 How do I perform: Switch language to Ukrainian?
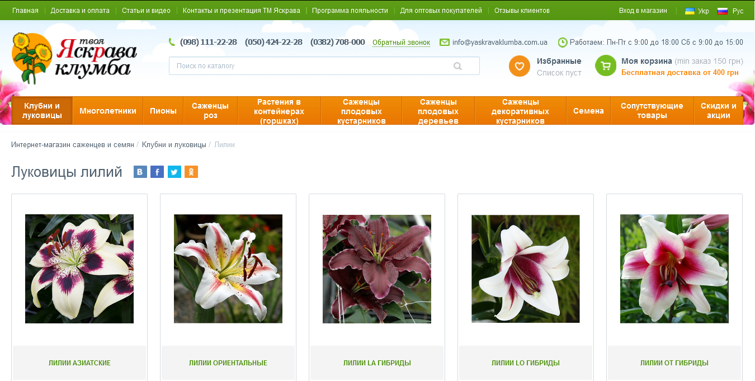coord(697,11)
